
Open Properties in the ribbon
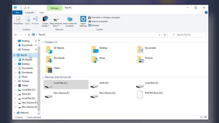click(18, 20)
